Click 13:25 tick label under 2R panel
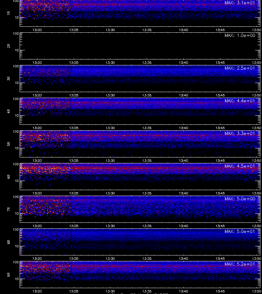Image resolution: width=262 pixels, height=294 pixels. 74,63
